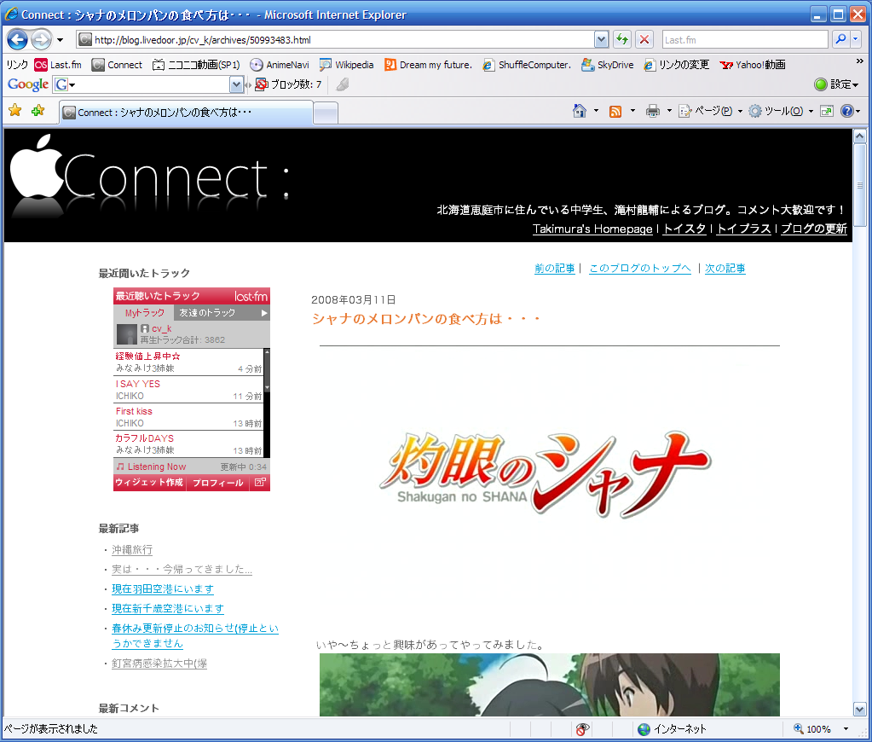Click the browser Forward arrow button

point(41,39)
